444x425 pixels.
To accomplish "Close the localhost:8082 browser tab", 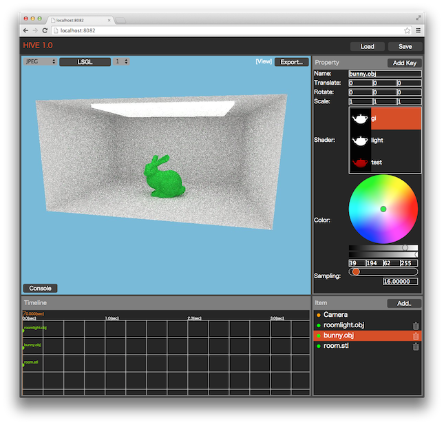I will click(x=109, y=21).
